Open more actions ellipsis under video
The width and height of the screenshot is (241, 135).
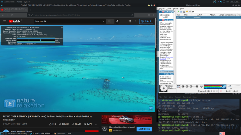pos(96,124)
